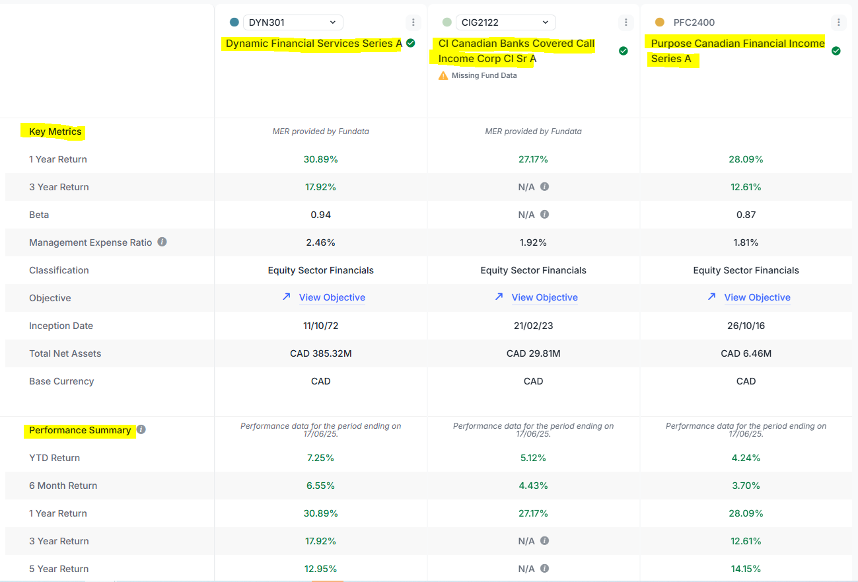Open the CIG2122 fund selector dropdown
This screenshot has width=858, height=582.
click(x=506, y=22)
